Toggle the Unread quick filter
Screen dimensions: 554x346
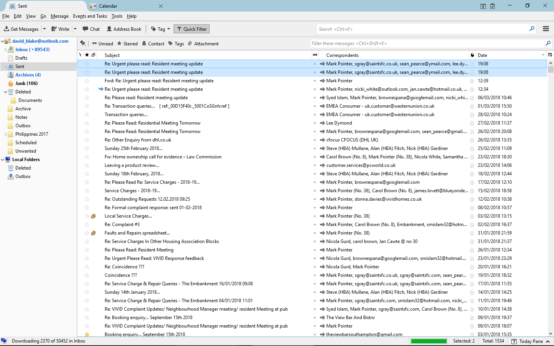tap(102, 43)
